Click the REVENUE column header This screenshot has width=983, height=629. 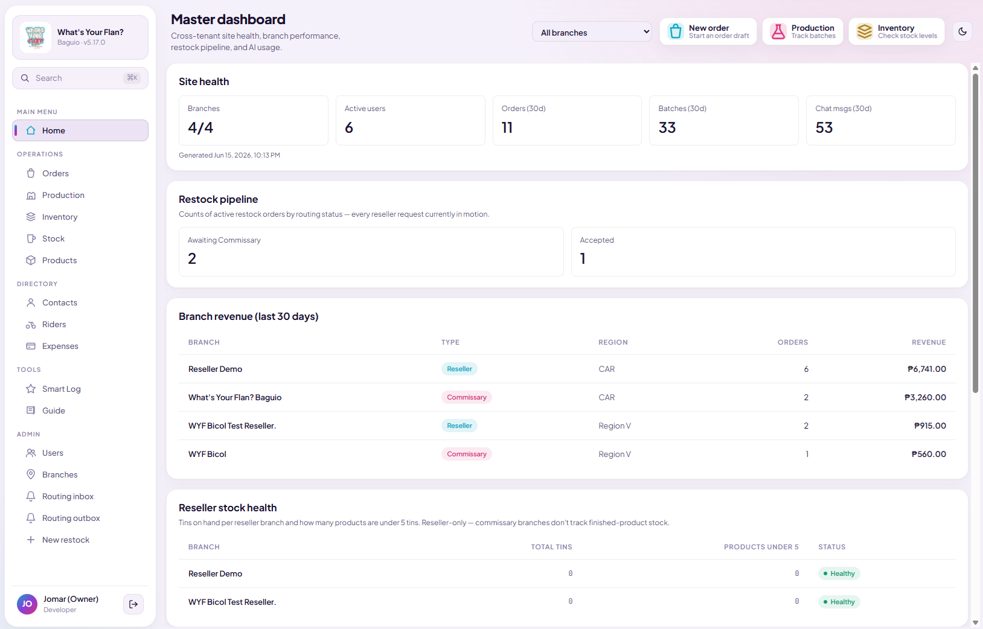tap(929, 342)
